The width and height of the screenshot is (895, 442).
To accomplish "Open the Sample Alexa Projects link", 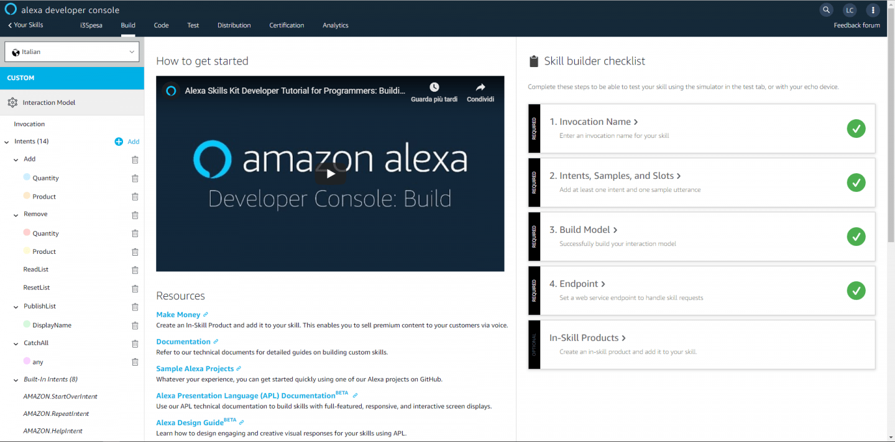I will coord(195,368).
